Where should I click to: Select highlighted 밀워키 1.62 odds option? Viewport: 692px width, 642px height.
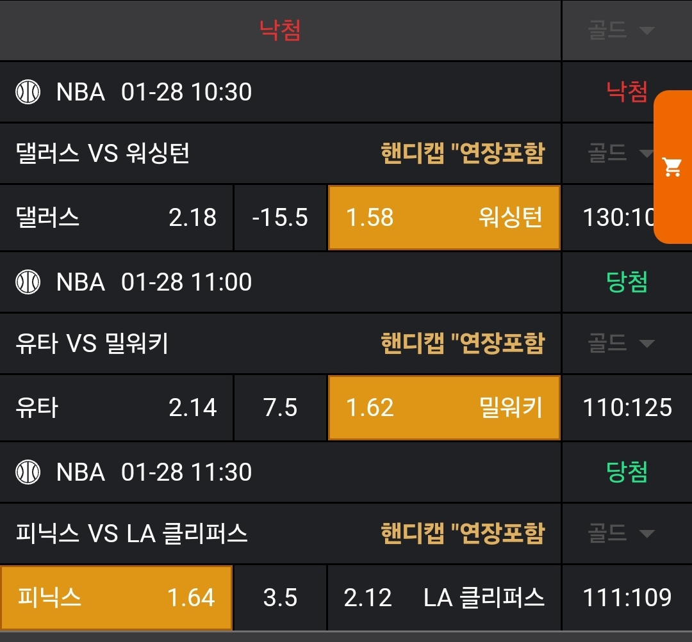pos(444,408)
